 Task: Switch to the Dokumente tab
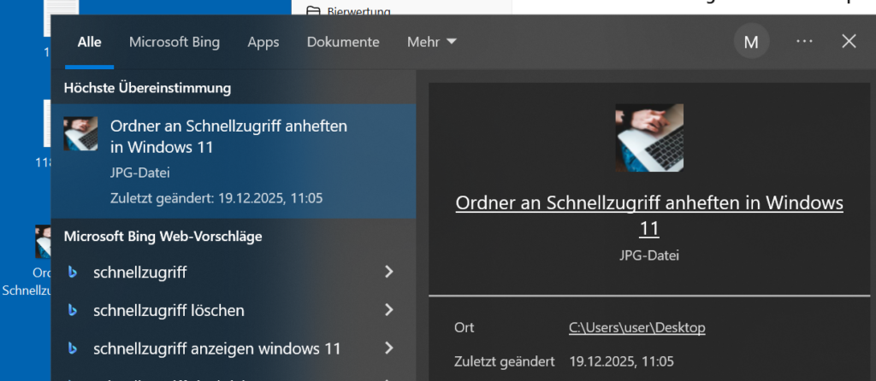[x=343, y=42]
